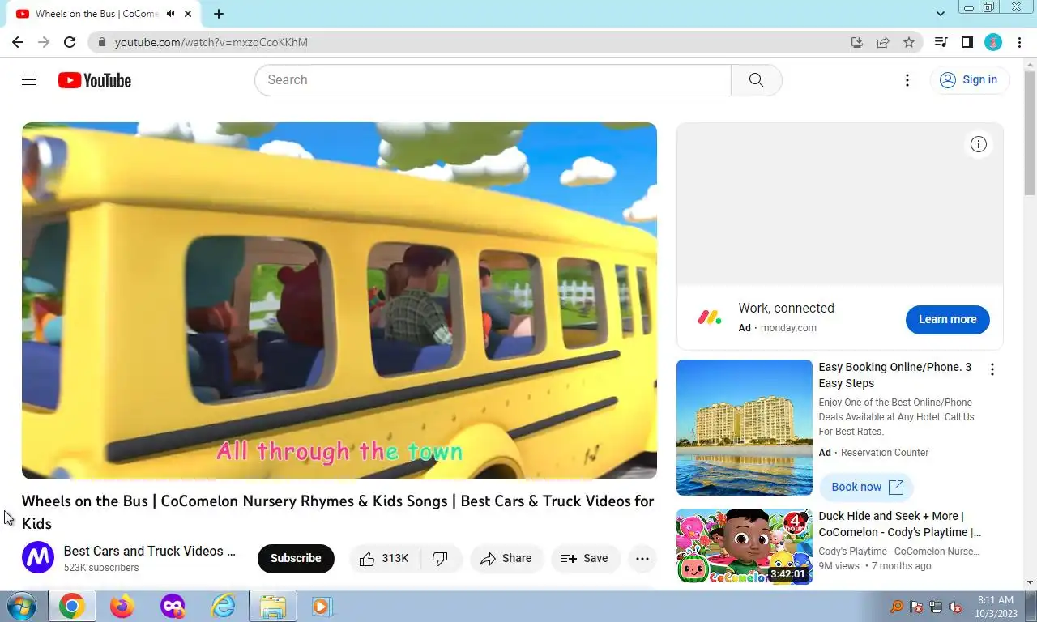Open the media control toolbar icon
1037x622 pixels.
[941, 42]
